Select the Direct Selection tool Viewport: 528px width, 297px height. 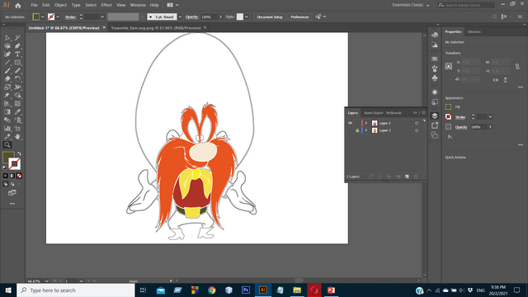tap(7, 38)
